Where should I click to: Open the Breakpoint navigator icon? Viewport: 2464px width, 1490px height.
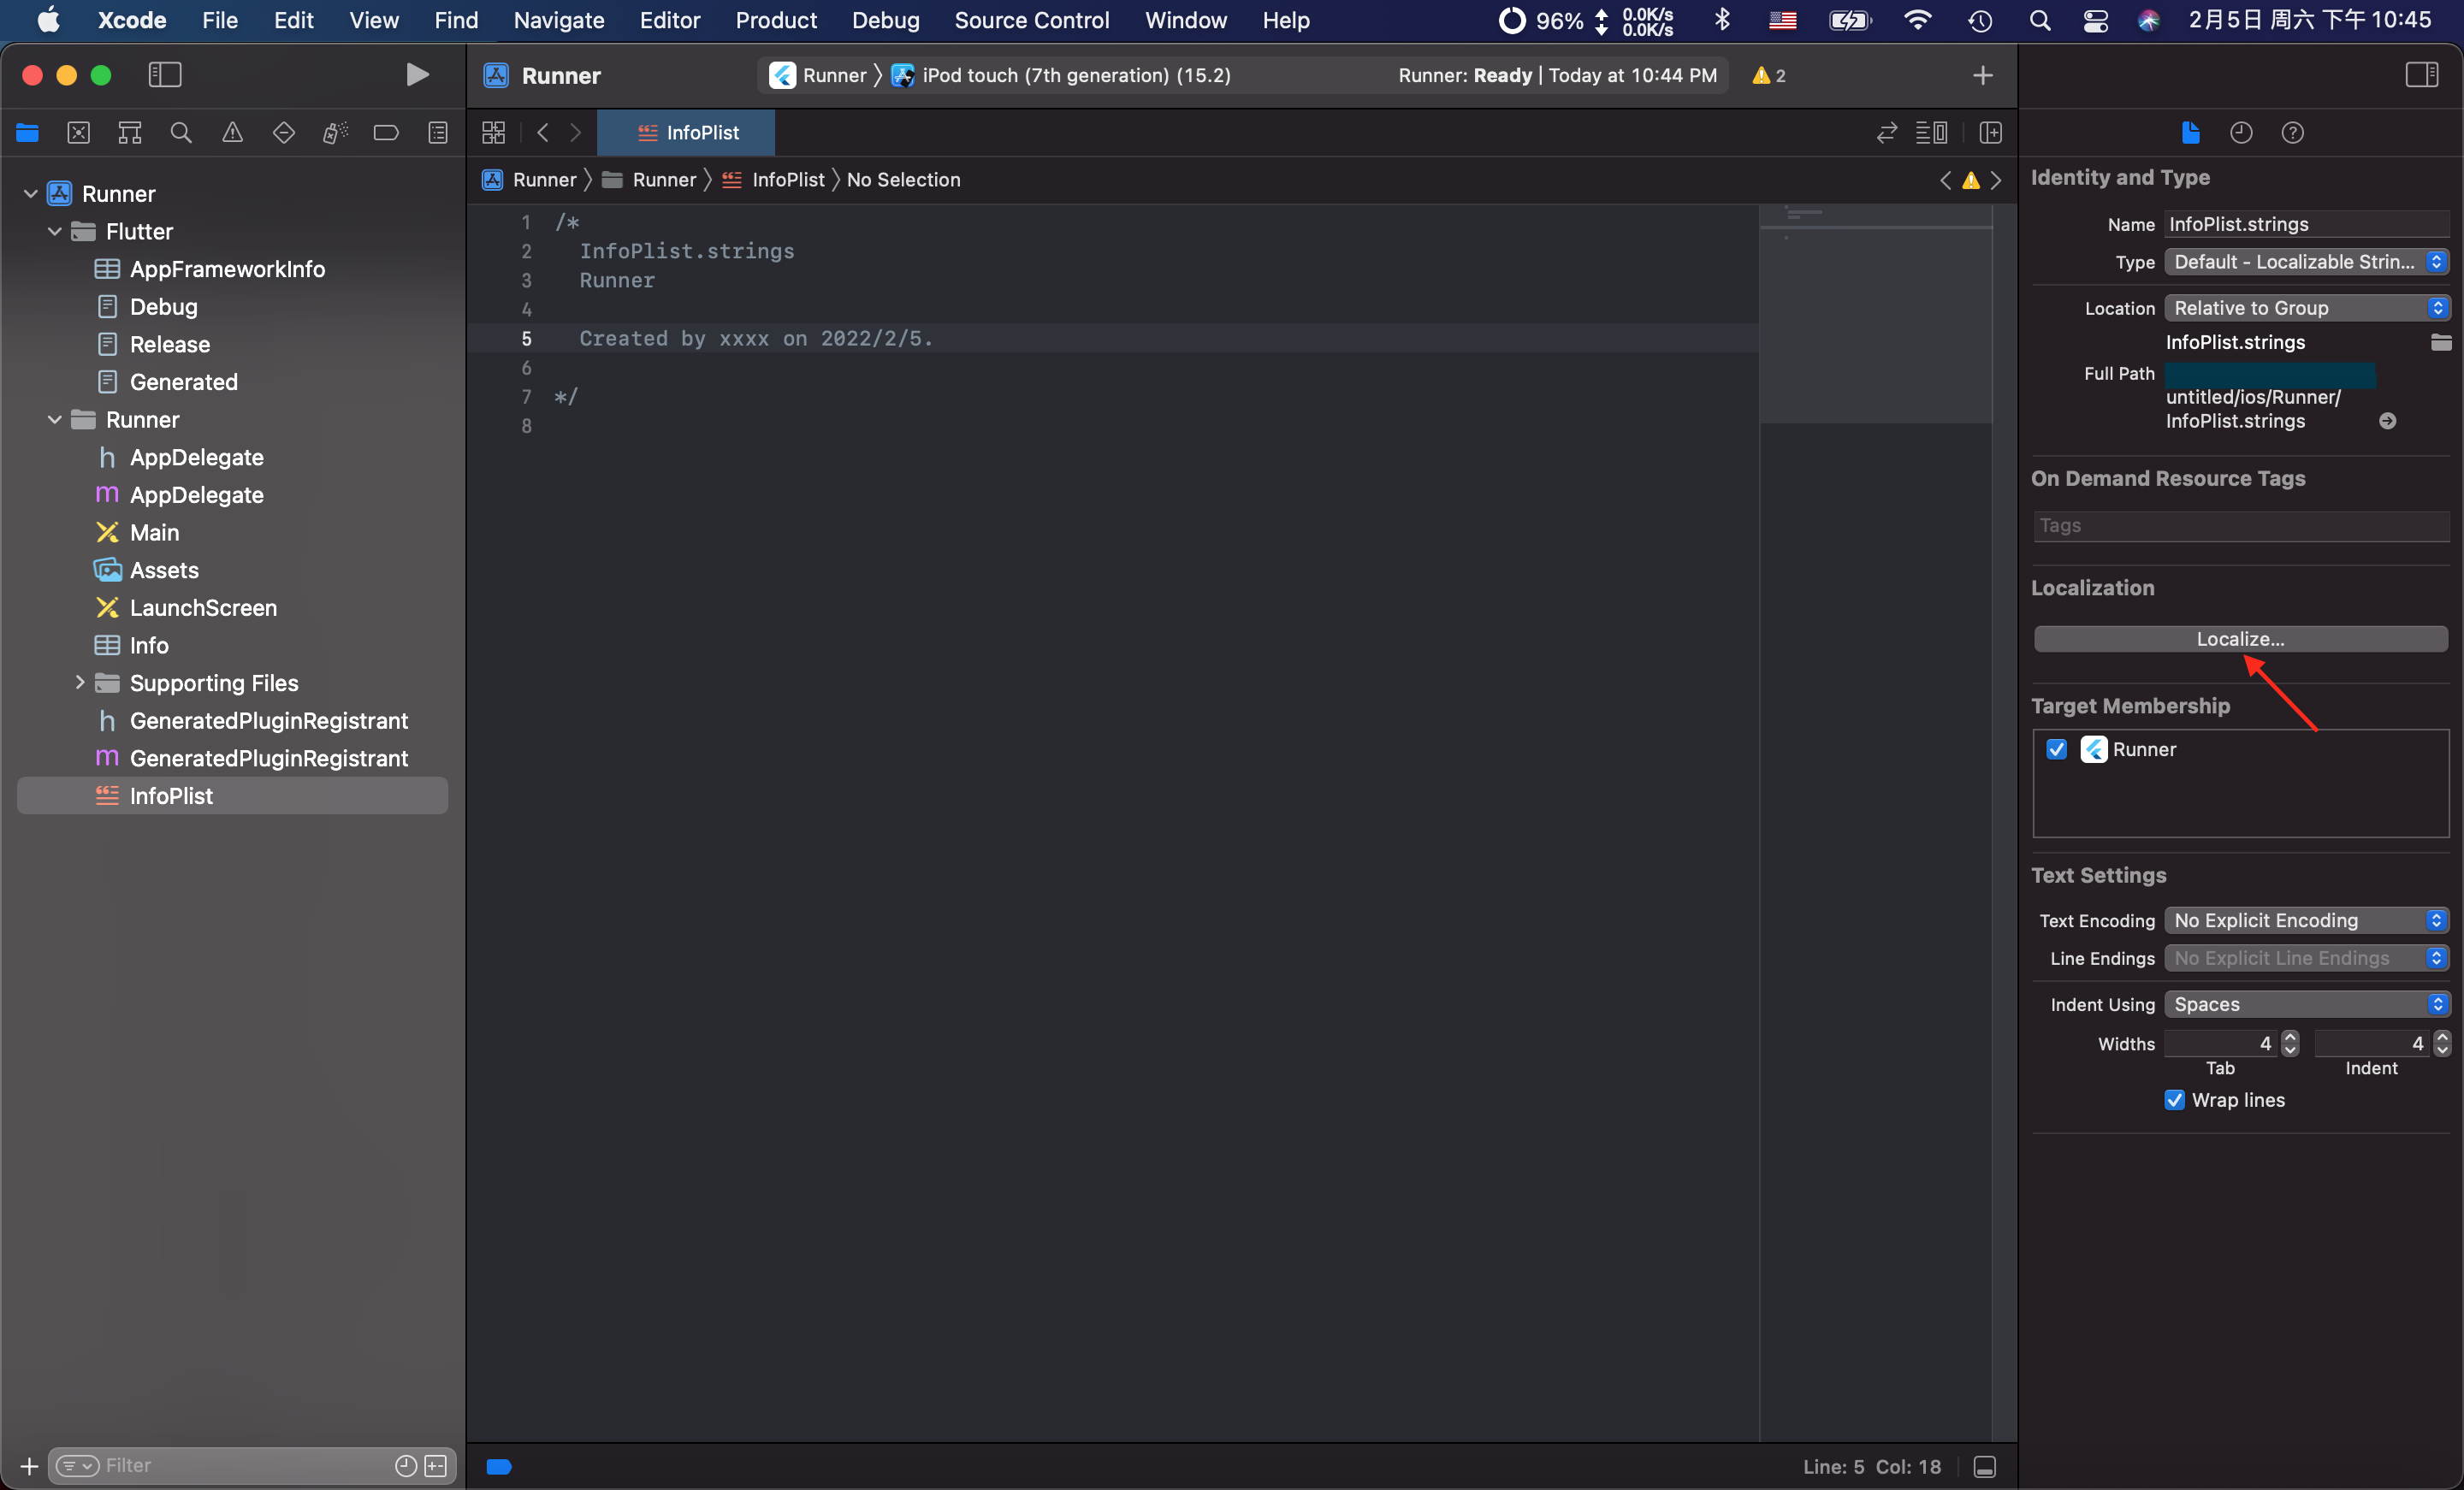[x=386, y=132]
